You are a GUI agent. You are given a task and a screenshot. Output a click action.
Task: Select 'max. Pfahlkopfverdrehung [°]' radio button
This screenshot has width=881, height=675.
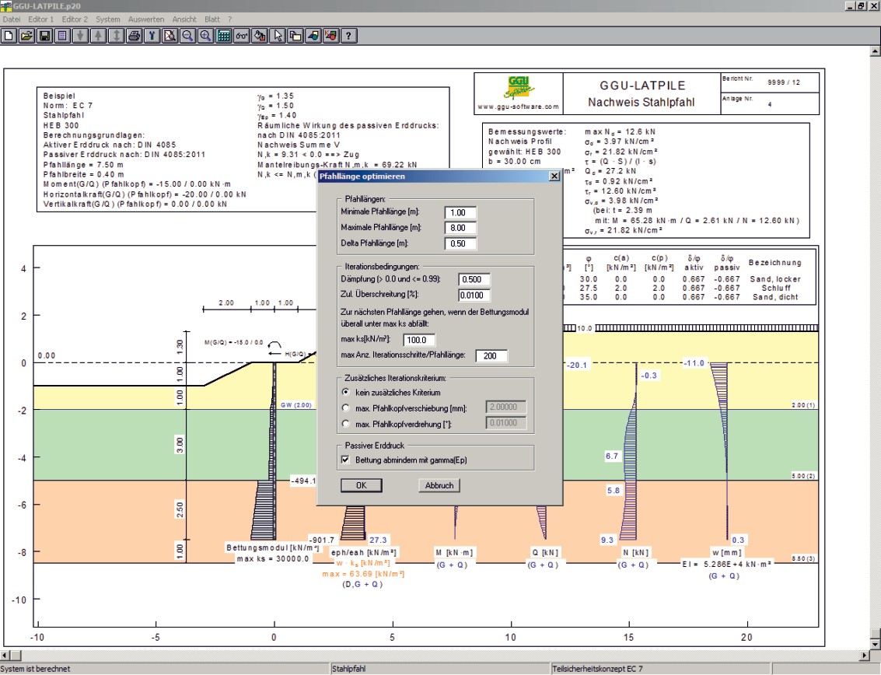click(x=345, y=424)
